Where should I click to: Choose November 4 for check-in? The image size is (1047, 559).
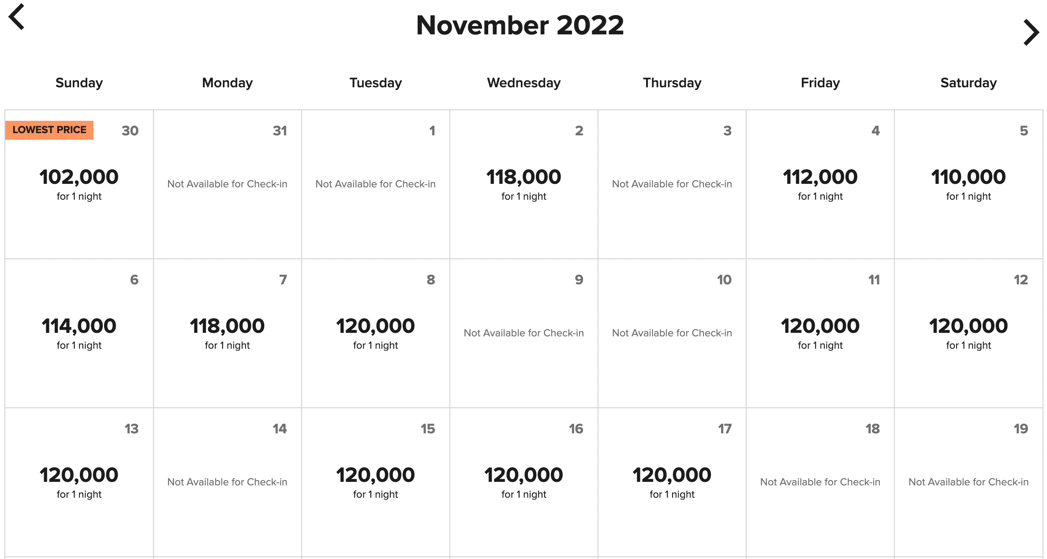pos(819,185)
